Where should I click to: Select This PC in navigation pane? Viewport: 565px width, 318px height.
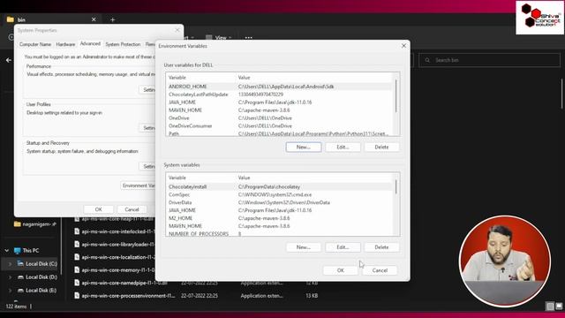tap(26, 251)
